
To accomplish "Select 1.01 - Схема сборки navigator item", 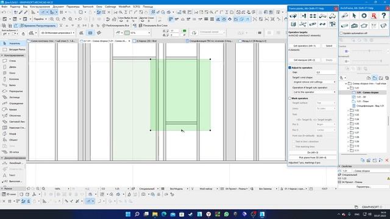I will point(367,92).
